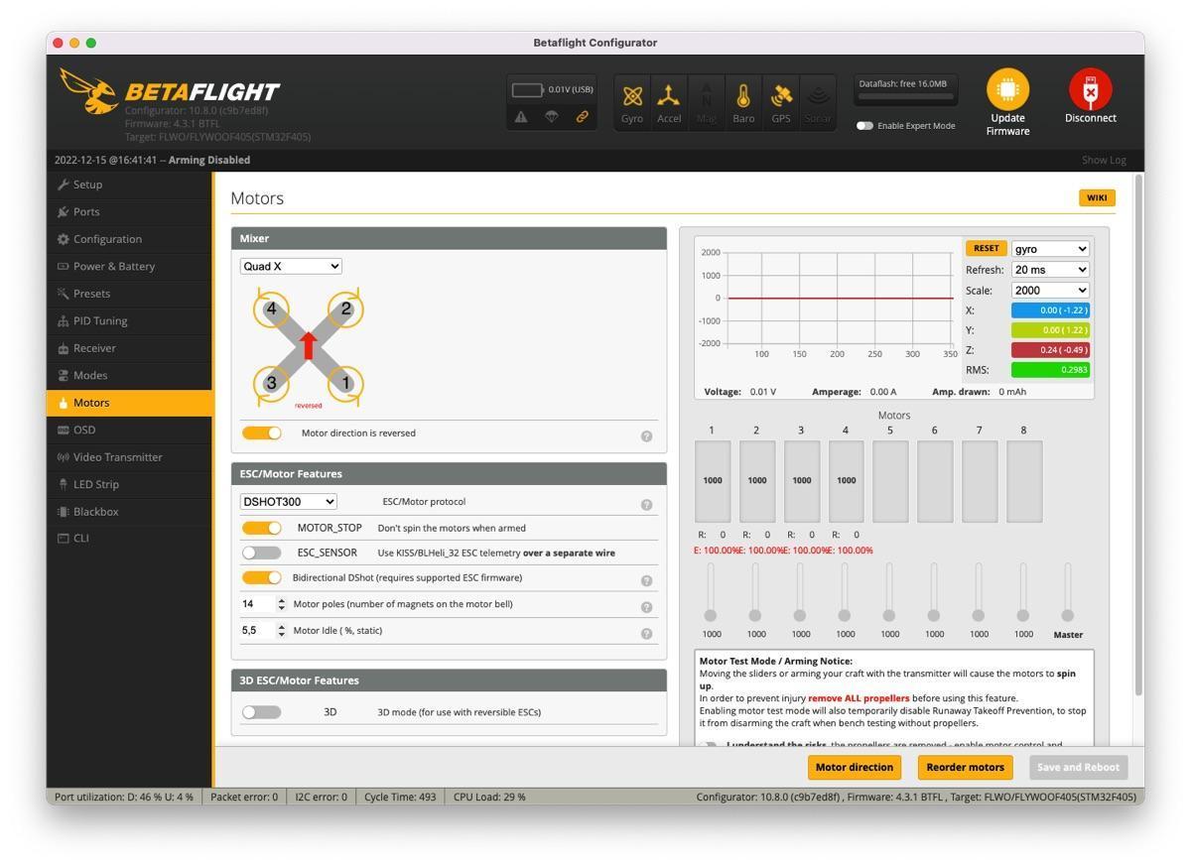Image resolution: width=1191 pixels, height=866 pixels.
Task: Click the Betaflight bee logo
Action: click(x=89, y=90)
